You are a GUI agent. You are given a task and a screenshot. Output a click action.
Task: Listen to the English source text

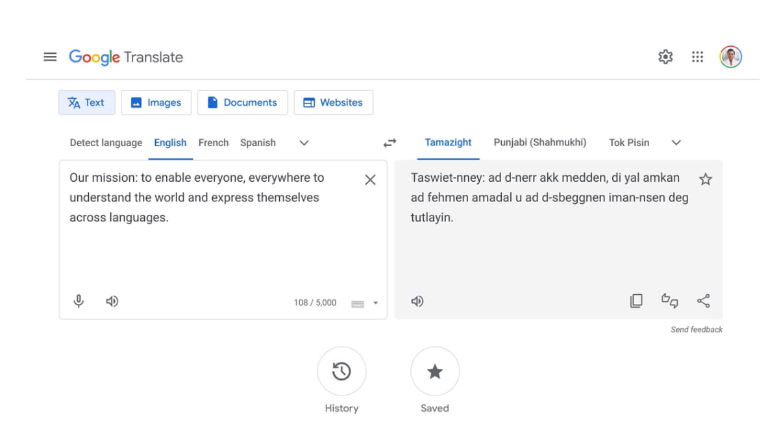click(x=112, y=301)
